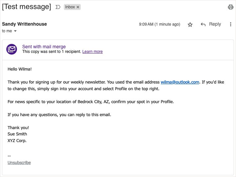Click the purple mail merge icon
Screen dimensions: 236x177
12,49
